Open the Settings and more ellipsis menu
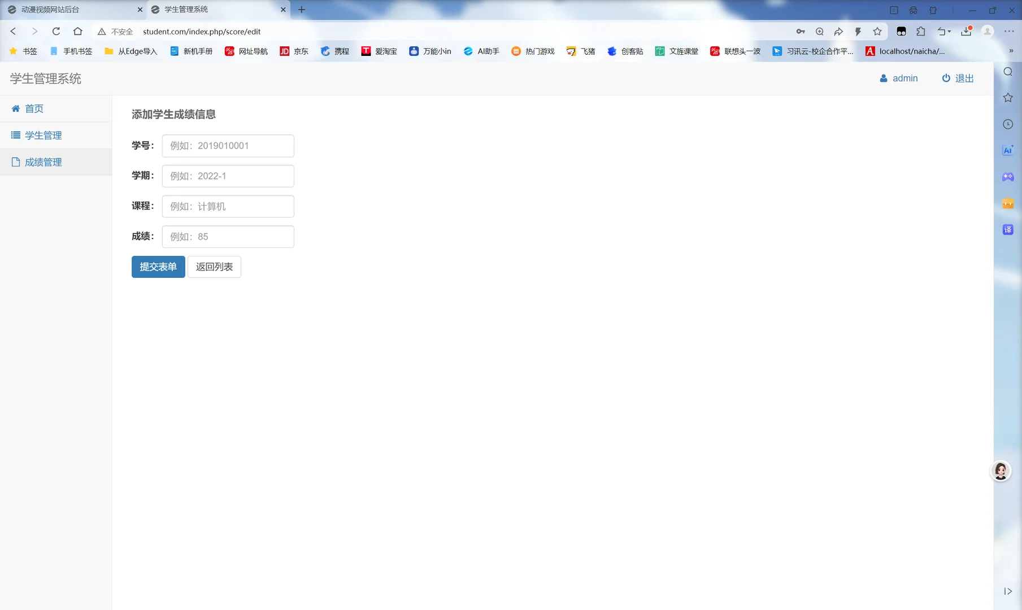The image size is (1022, 610). (1009, 31)
